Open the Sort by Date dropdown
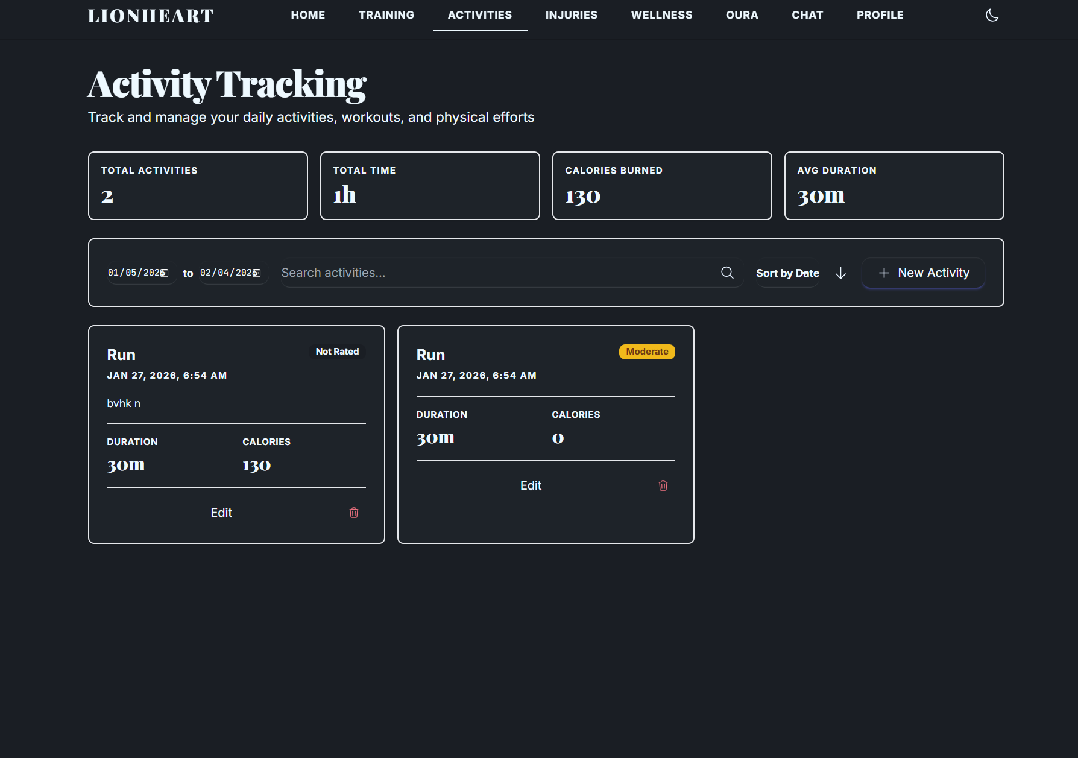The image size is (1078, 758). [x=787, y=273]
